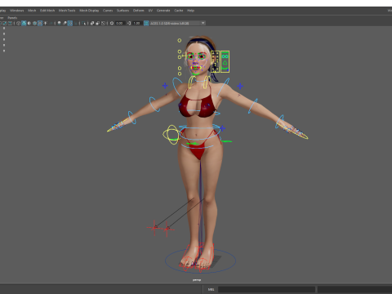Select the left face control panel box
This screenshot has width=392, height=294.
point(215,61)
